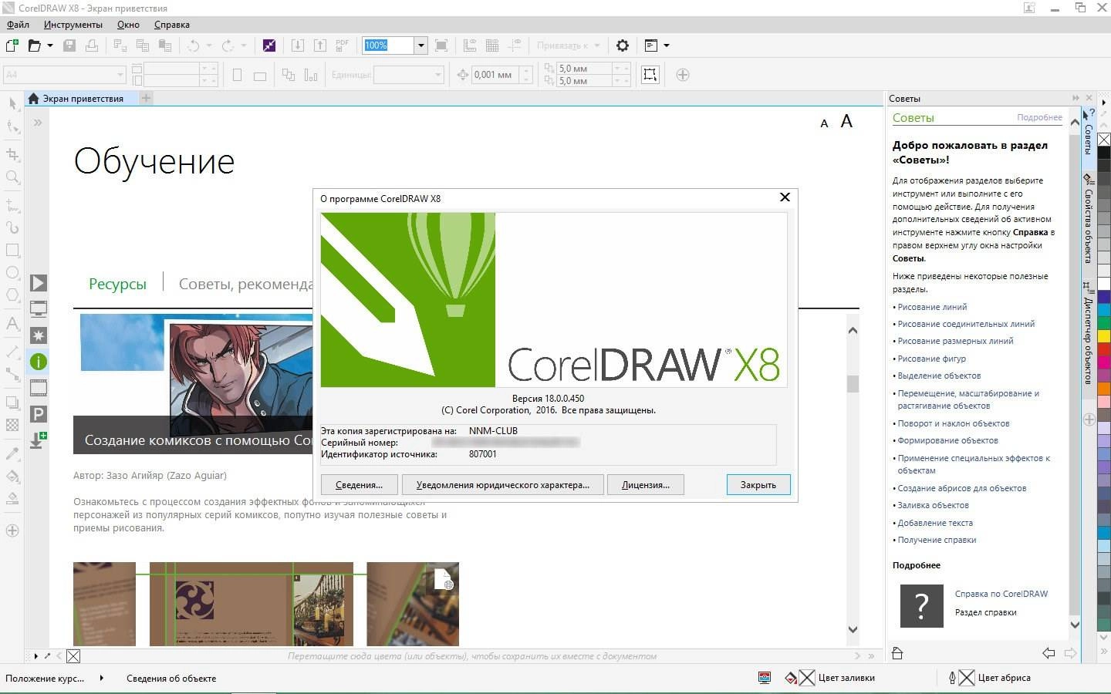This screenshot has height=694, width=1111.
Task: Open the undo history dropdown arrow
Action: pyautogui.click(x=209, y=45)
